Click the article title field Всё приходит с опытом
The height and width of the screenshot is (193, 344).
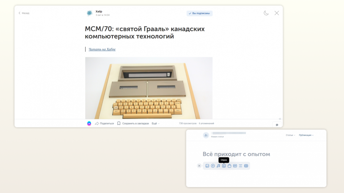[x=236, y=154]
